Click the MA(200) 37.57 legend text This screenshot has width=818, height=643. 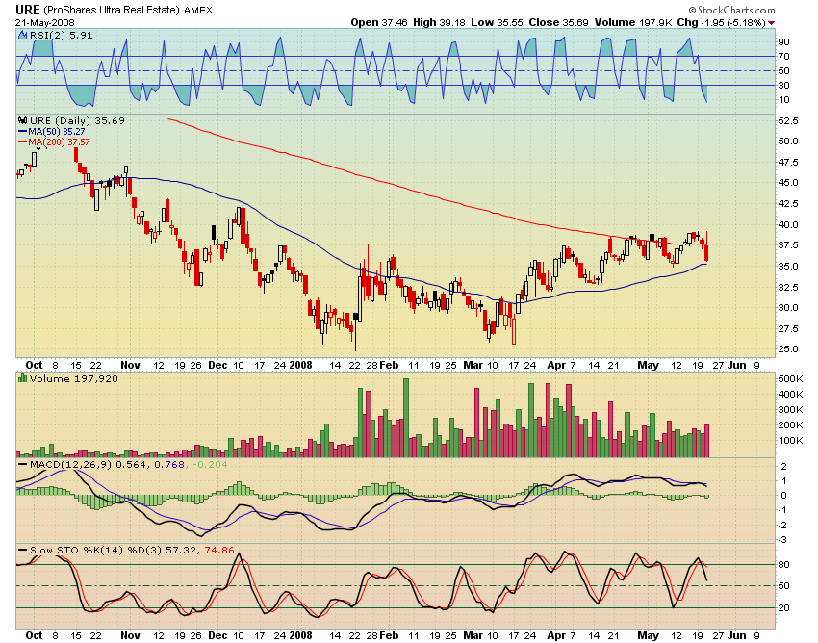point(59,141)
